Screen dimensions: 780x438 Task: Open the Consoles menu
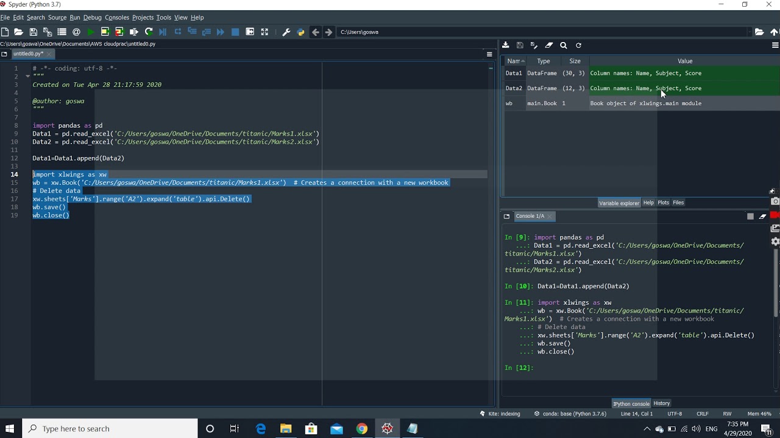[x=117, y=18]
